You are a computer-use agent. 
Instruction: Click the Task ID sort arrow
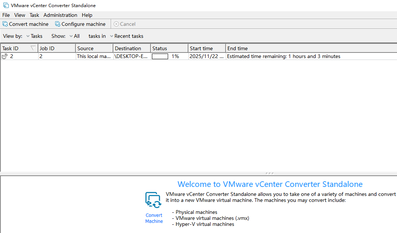pos(33,48)
